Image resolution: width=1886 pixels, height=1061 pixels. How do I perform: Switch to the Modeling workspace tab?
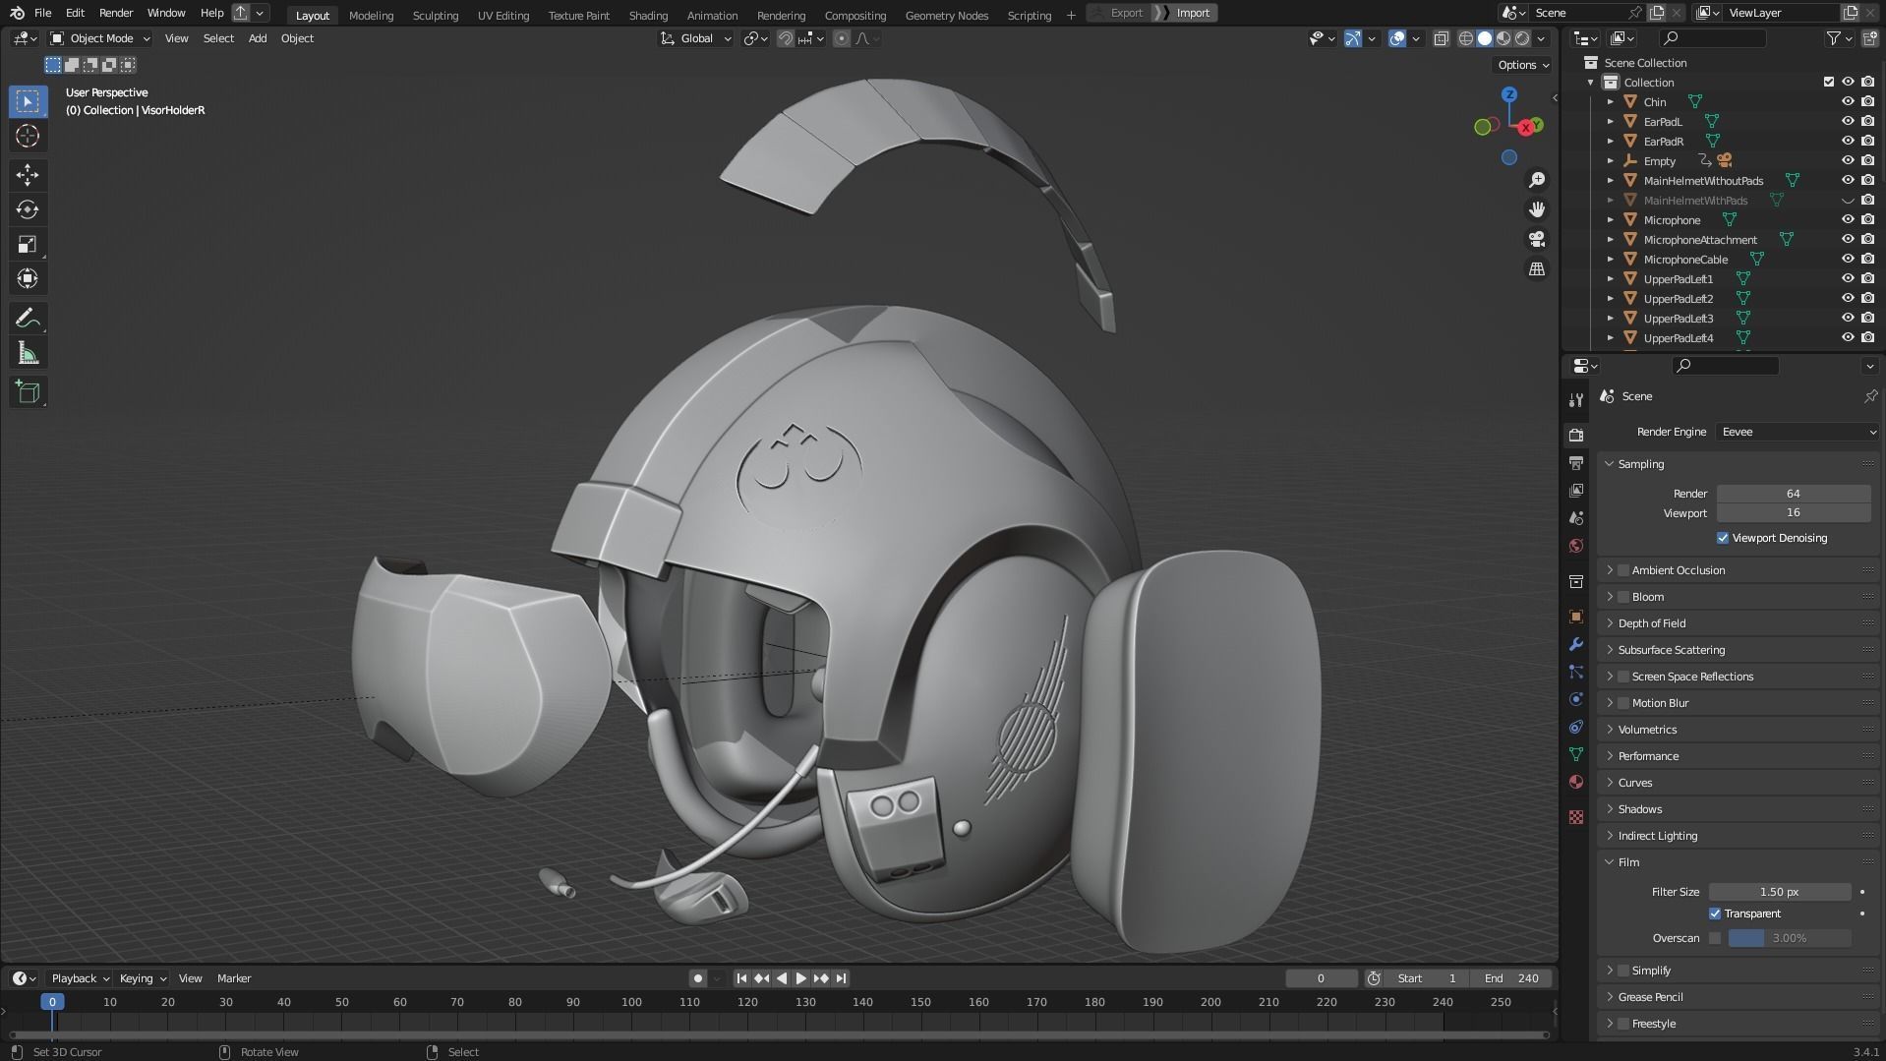pyautogui.click(x=371, y=15)
